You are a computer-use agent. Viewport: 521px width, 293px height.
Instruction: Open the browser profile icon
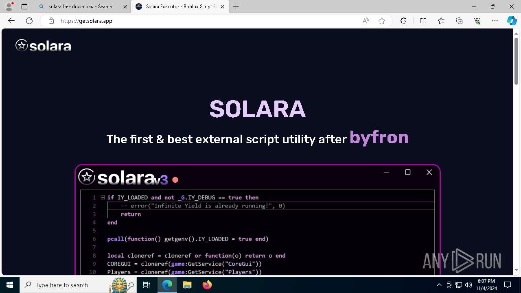(x=9, y=7)
